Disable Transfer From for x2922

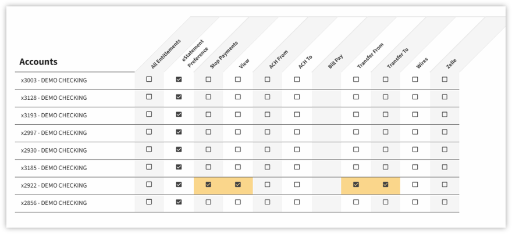[x=356, y=185]
